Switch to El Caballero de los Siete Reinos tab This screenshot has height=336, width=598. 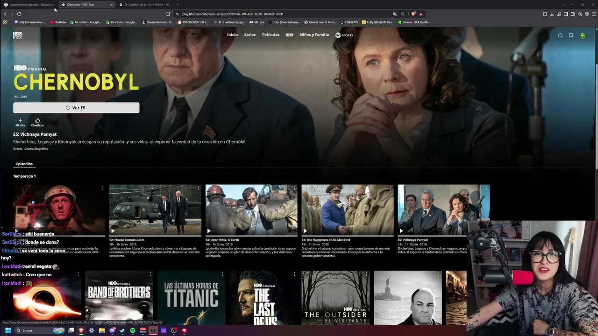click(146, 5)
